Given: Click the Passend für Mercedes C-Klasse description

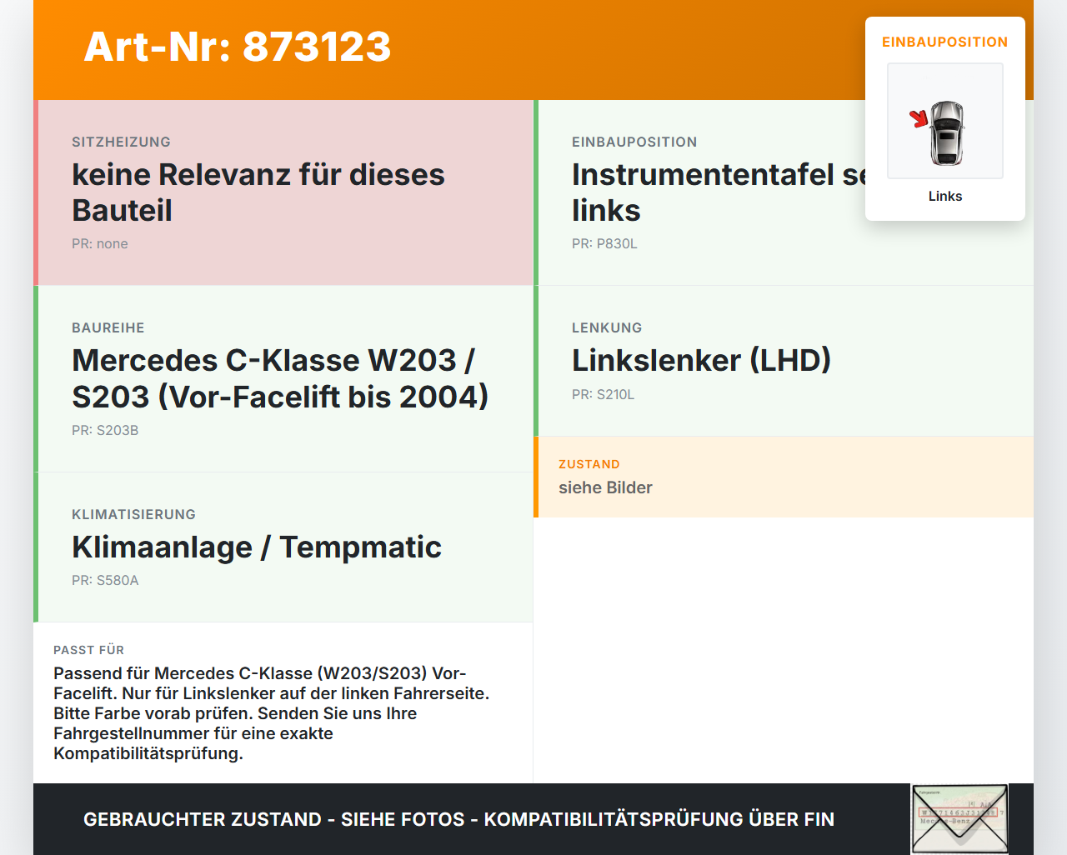Looking at the screenshot, I should pos(272,713).
